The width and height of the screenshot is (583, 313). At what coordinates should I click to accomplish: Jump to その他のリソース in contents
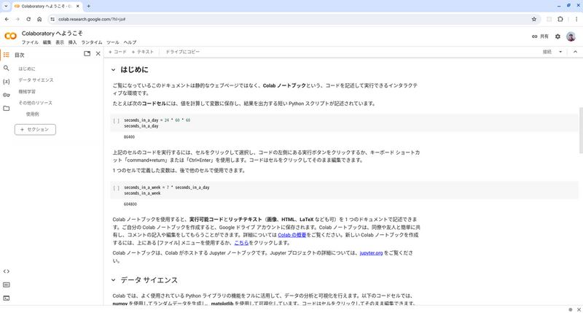pos(35,103)
